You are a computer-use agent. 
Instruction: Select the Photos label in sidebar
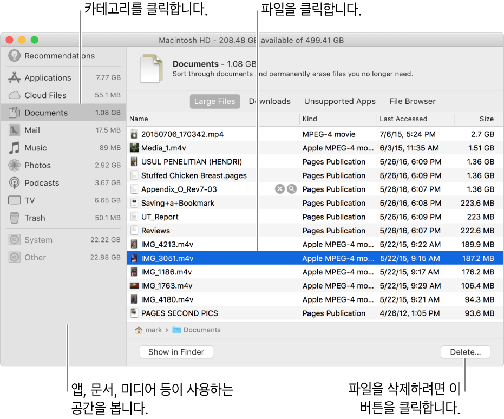click(x=37, y=165)
